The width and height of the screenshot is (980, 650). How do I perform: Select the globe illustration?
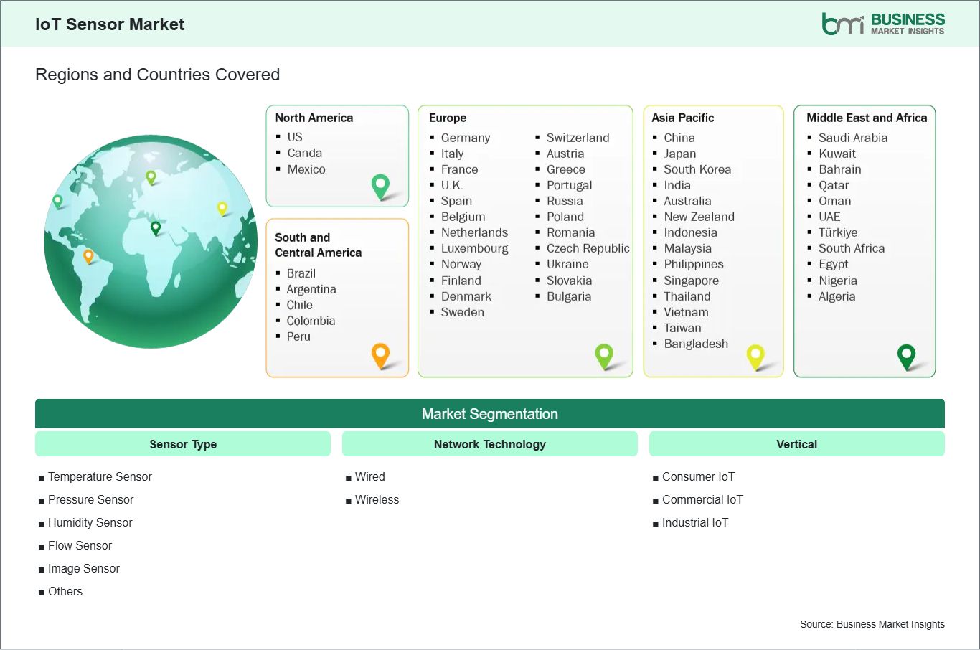pyautogui.click(x=151, y=241)
